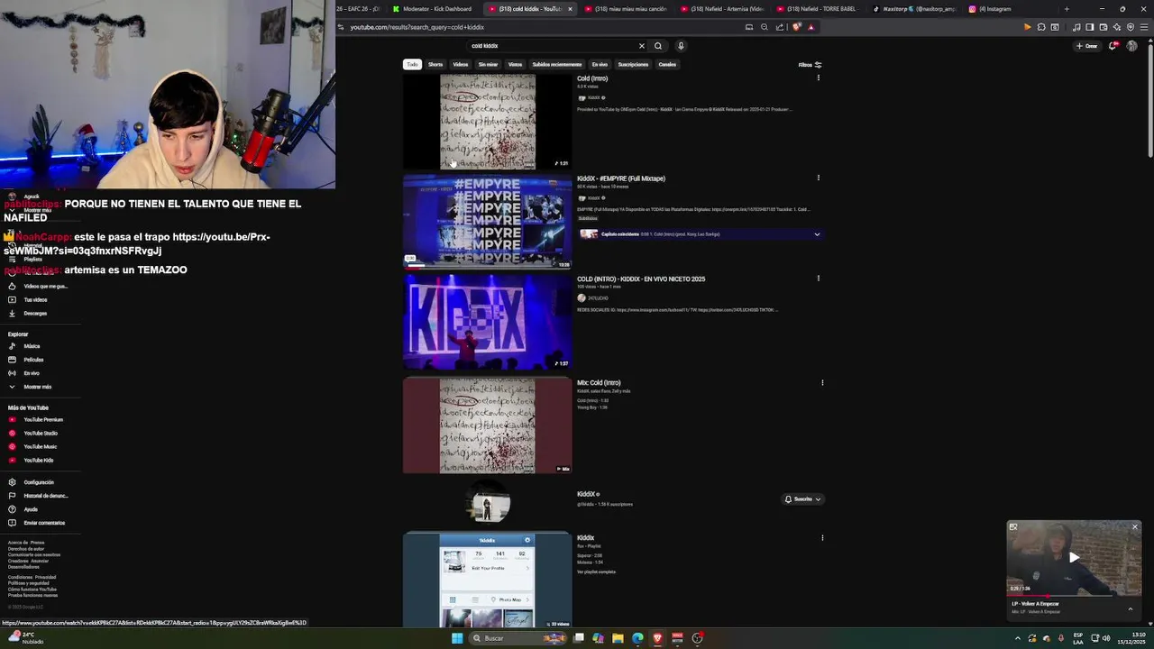
Task: Open the EN VIVO NICETO 2025 thumbnail
Action: coord(487,322)
